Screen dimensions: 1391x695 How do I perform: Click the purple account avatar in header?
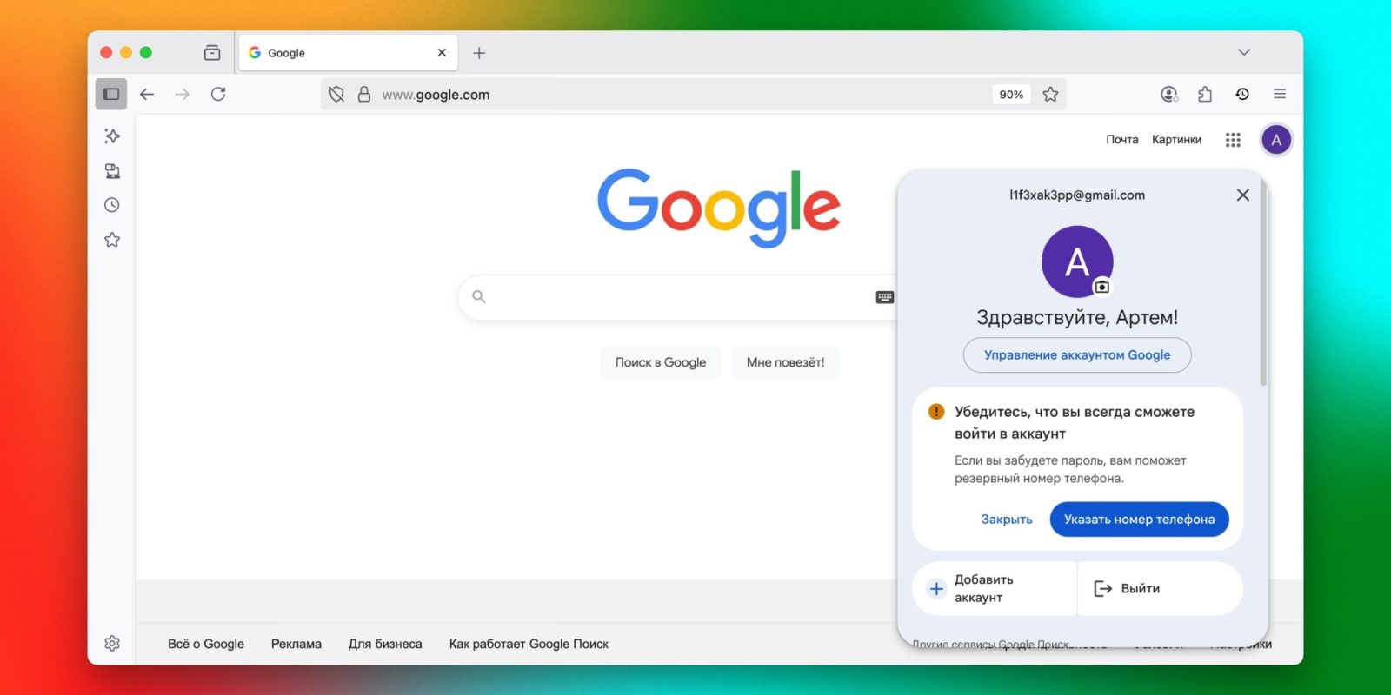coord(1276,140)
